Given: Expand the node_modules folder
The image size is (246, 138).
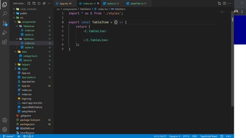Looking at the screenshot, I should click(x=28, y=9).
